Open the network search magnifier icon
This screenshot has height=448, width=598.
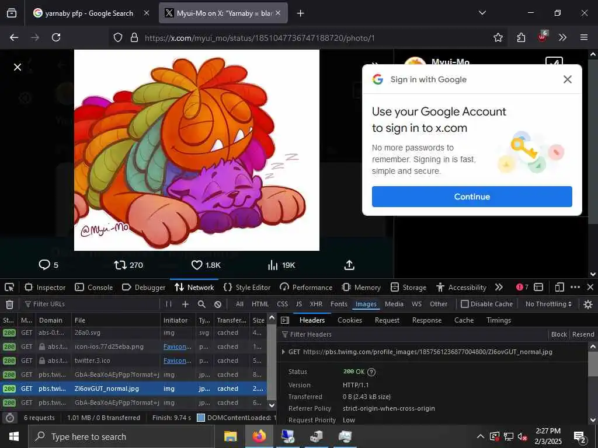[x=201, y=304]
